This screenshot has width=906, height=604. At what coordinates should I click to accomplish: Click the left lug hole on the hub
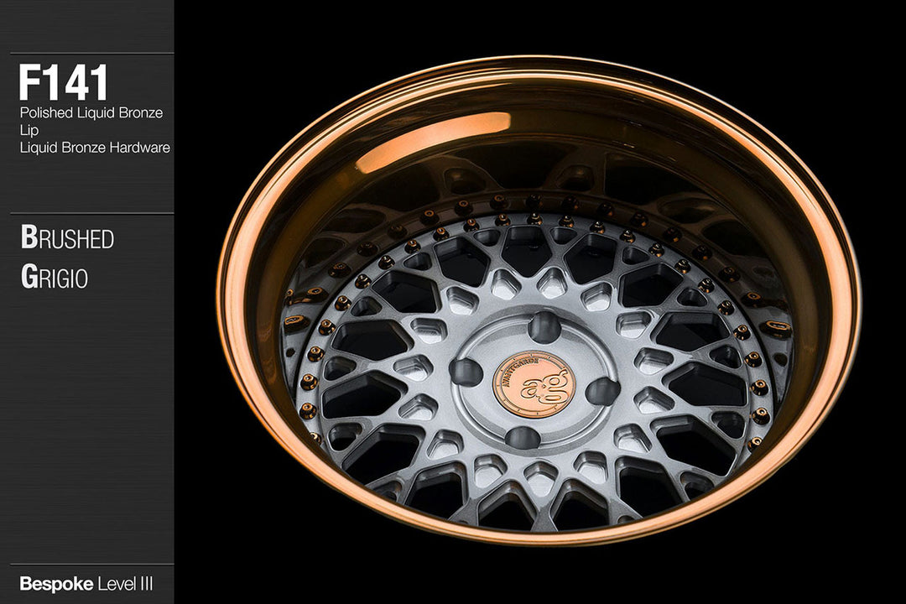point(466,372)
